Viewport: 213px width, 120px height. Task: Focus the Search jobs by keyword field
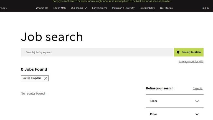[97, 52]
